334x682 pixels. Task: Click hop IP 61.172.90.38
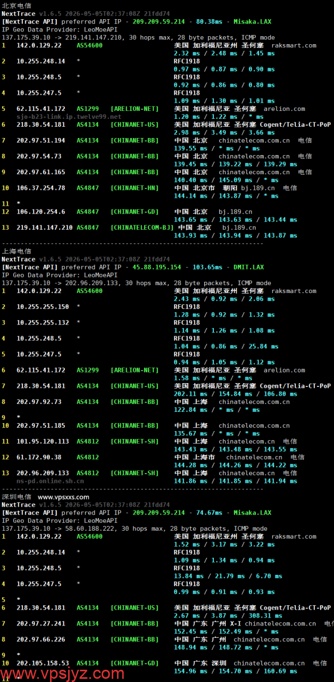click(39, 457)
